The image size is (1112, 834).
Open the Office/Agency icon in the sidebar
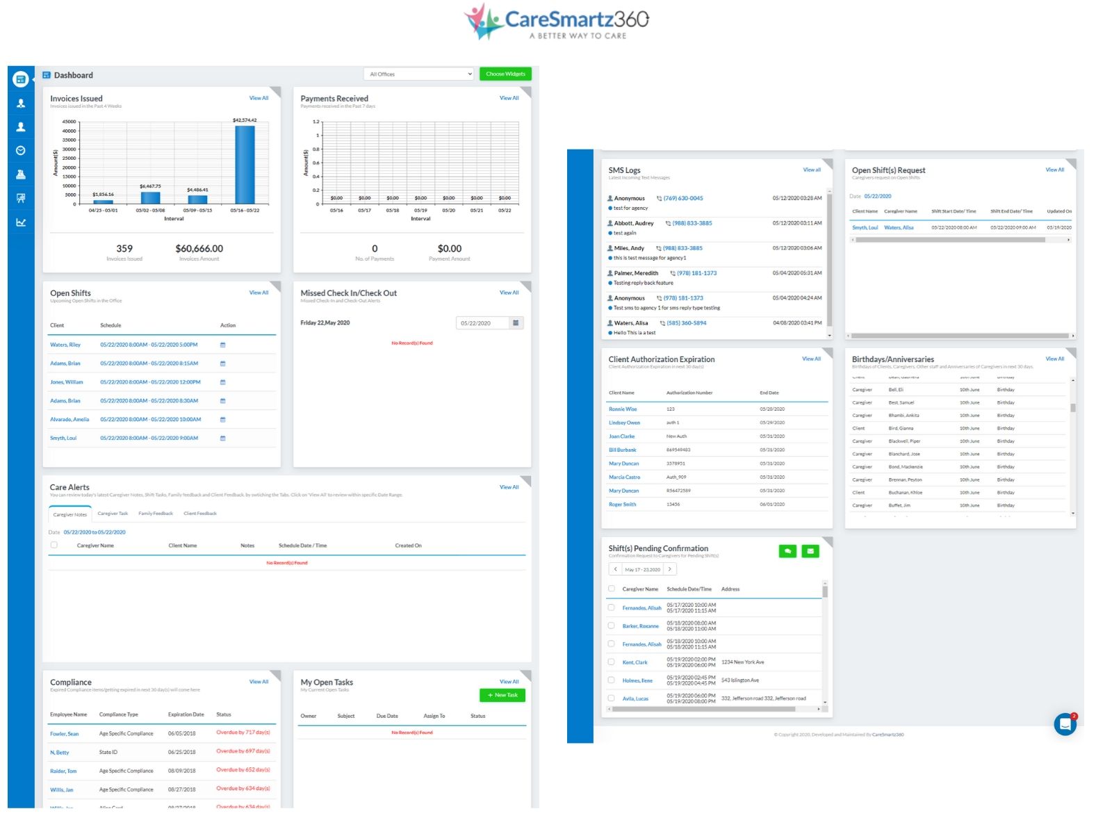point(21,174)
